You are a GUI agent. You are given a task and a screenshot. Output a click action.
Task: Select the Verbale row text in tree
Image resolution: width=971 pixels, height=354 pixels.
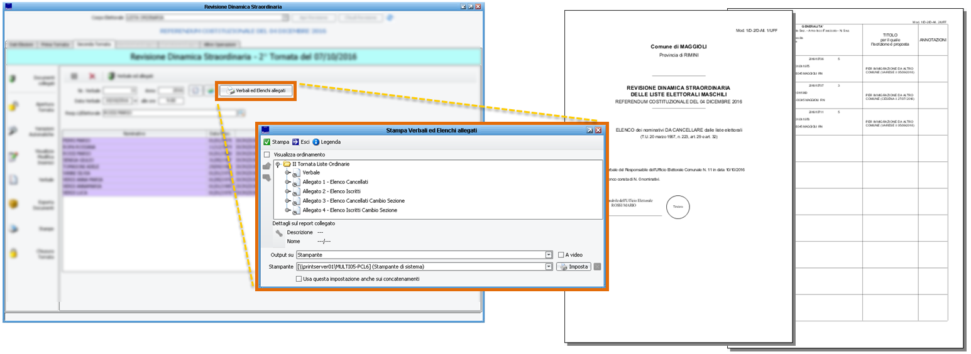point(312,173)
